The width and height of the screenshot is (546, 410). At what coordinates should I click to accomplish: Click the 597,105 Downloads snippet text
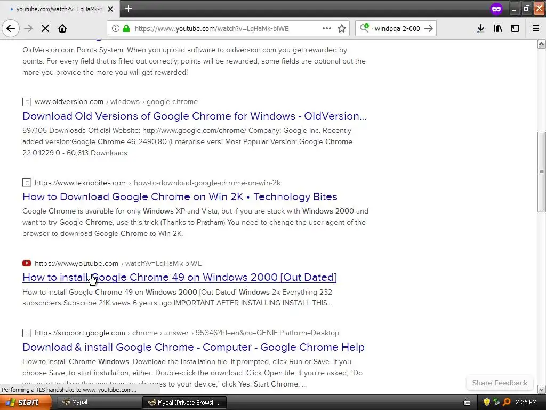pyautogui.click(x=187, y=141)
